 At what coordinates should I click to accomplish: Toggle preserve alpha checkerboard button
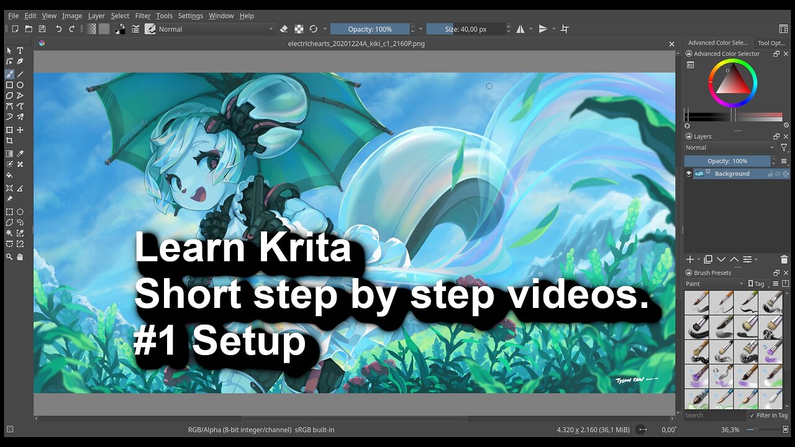(x=299, y=29)
